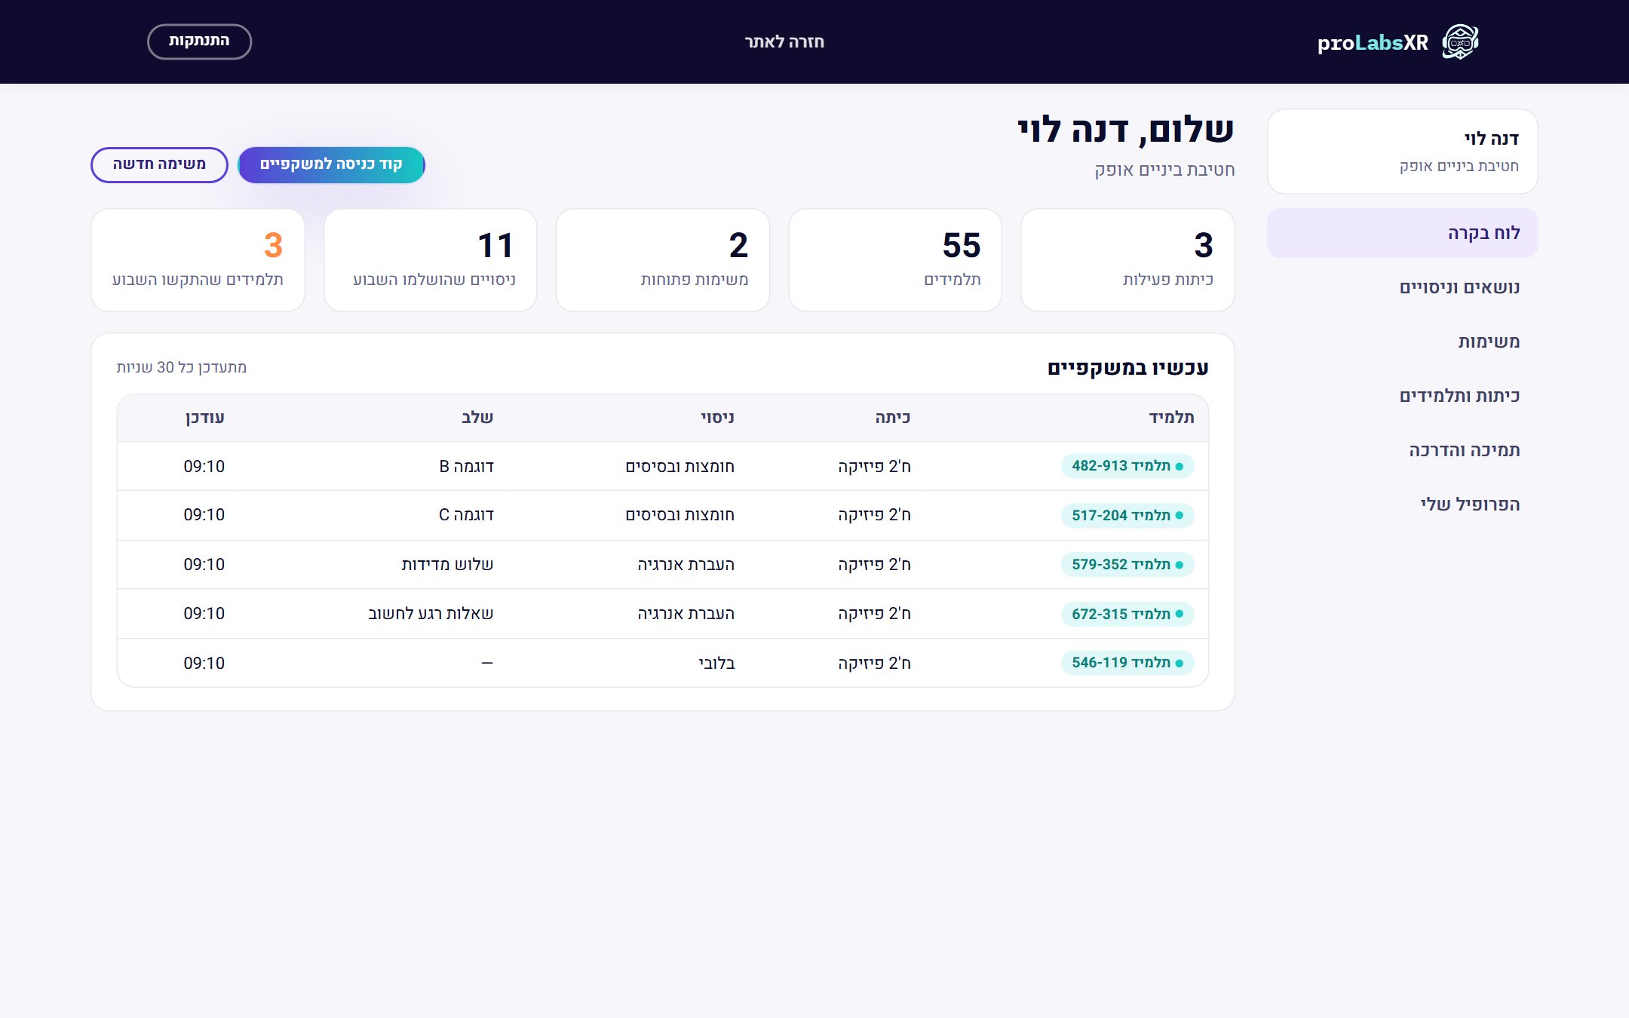This screenshot has width=1629, height=1018.
Task: Click מתעדכן כל 30 שניות note
Action: (182, 367)
